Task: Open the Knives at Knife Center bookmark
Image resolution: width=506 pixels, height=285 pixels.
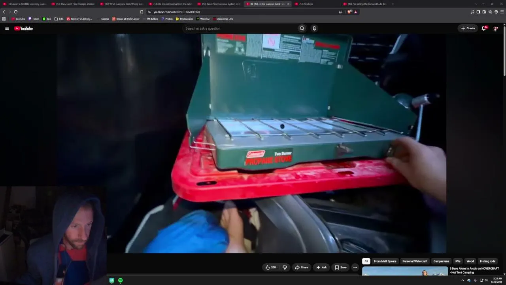Action: pyautogui.click(x=126, y=19)
